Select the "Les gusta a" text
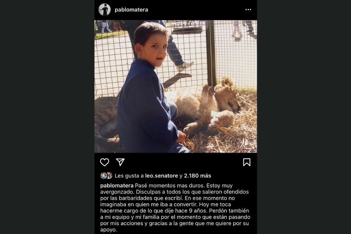Image resolution: width=351 pixels, height=234 pixels. (x=129, y=176)
